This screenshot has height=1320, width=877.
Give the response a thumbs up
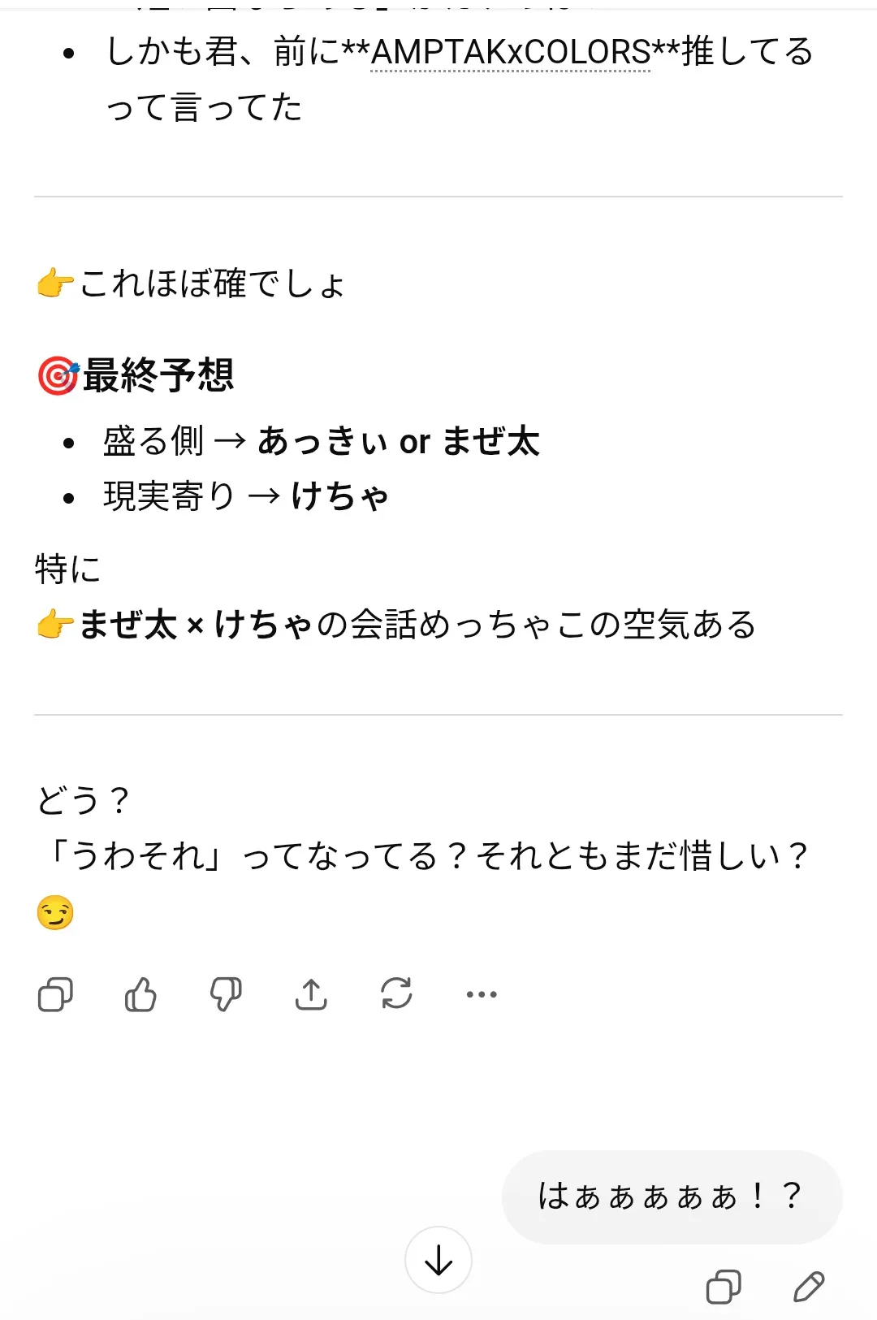point(140,994)
